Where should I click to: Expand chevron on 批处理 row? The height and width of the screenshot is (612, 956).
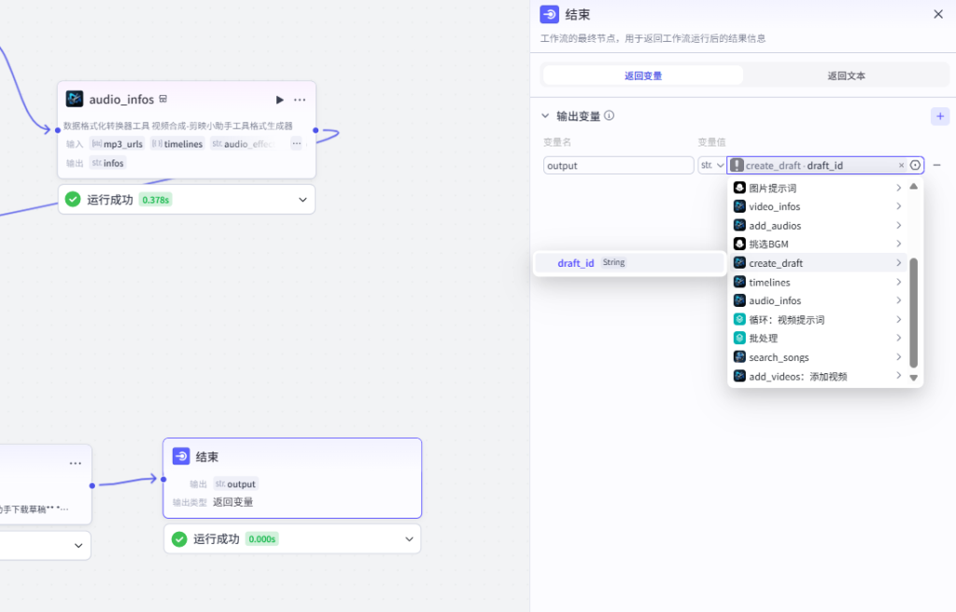pyautogui.click(x=899, y=339)
